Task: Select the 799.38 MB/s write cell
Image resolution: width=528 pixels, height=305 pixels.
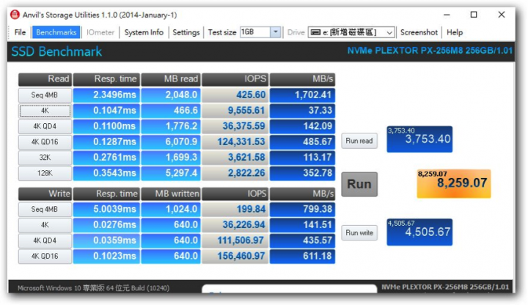Action: tap(302, 209)
